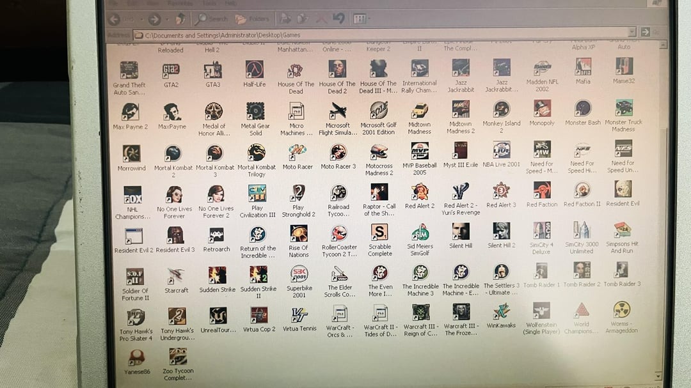The width and height of the screenshot is (691, 388).
Task: Select the GTA2 game shortcut
Action: [171, 70]
